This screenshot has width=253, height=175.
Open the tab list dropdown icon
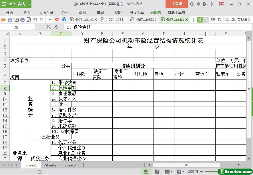coord(220,20)
